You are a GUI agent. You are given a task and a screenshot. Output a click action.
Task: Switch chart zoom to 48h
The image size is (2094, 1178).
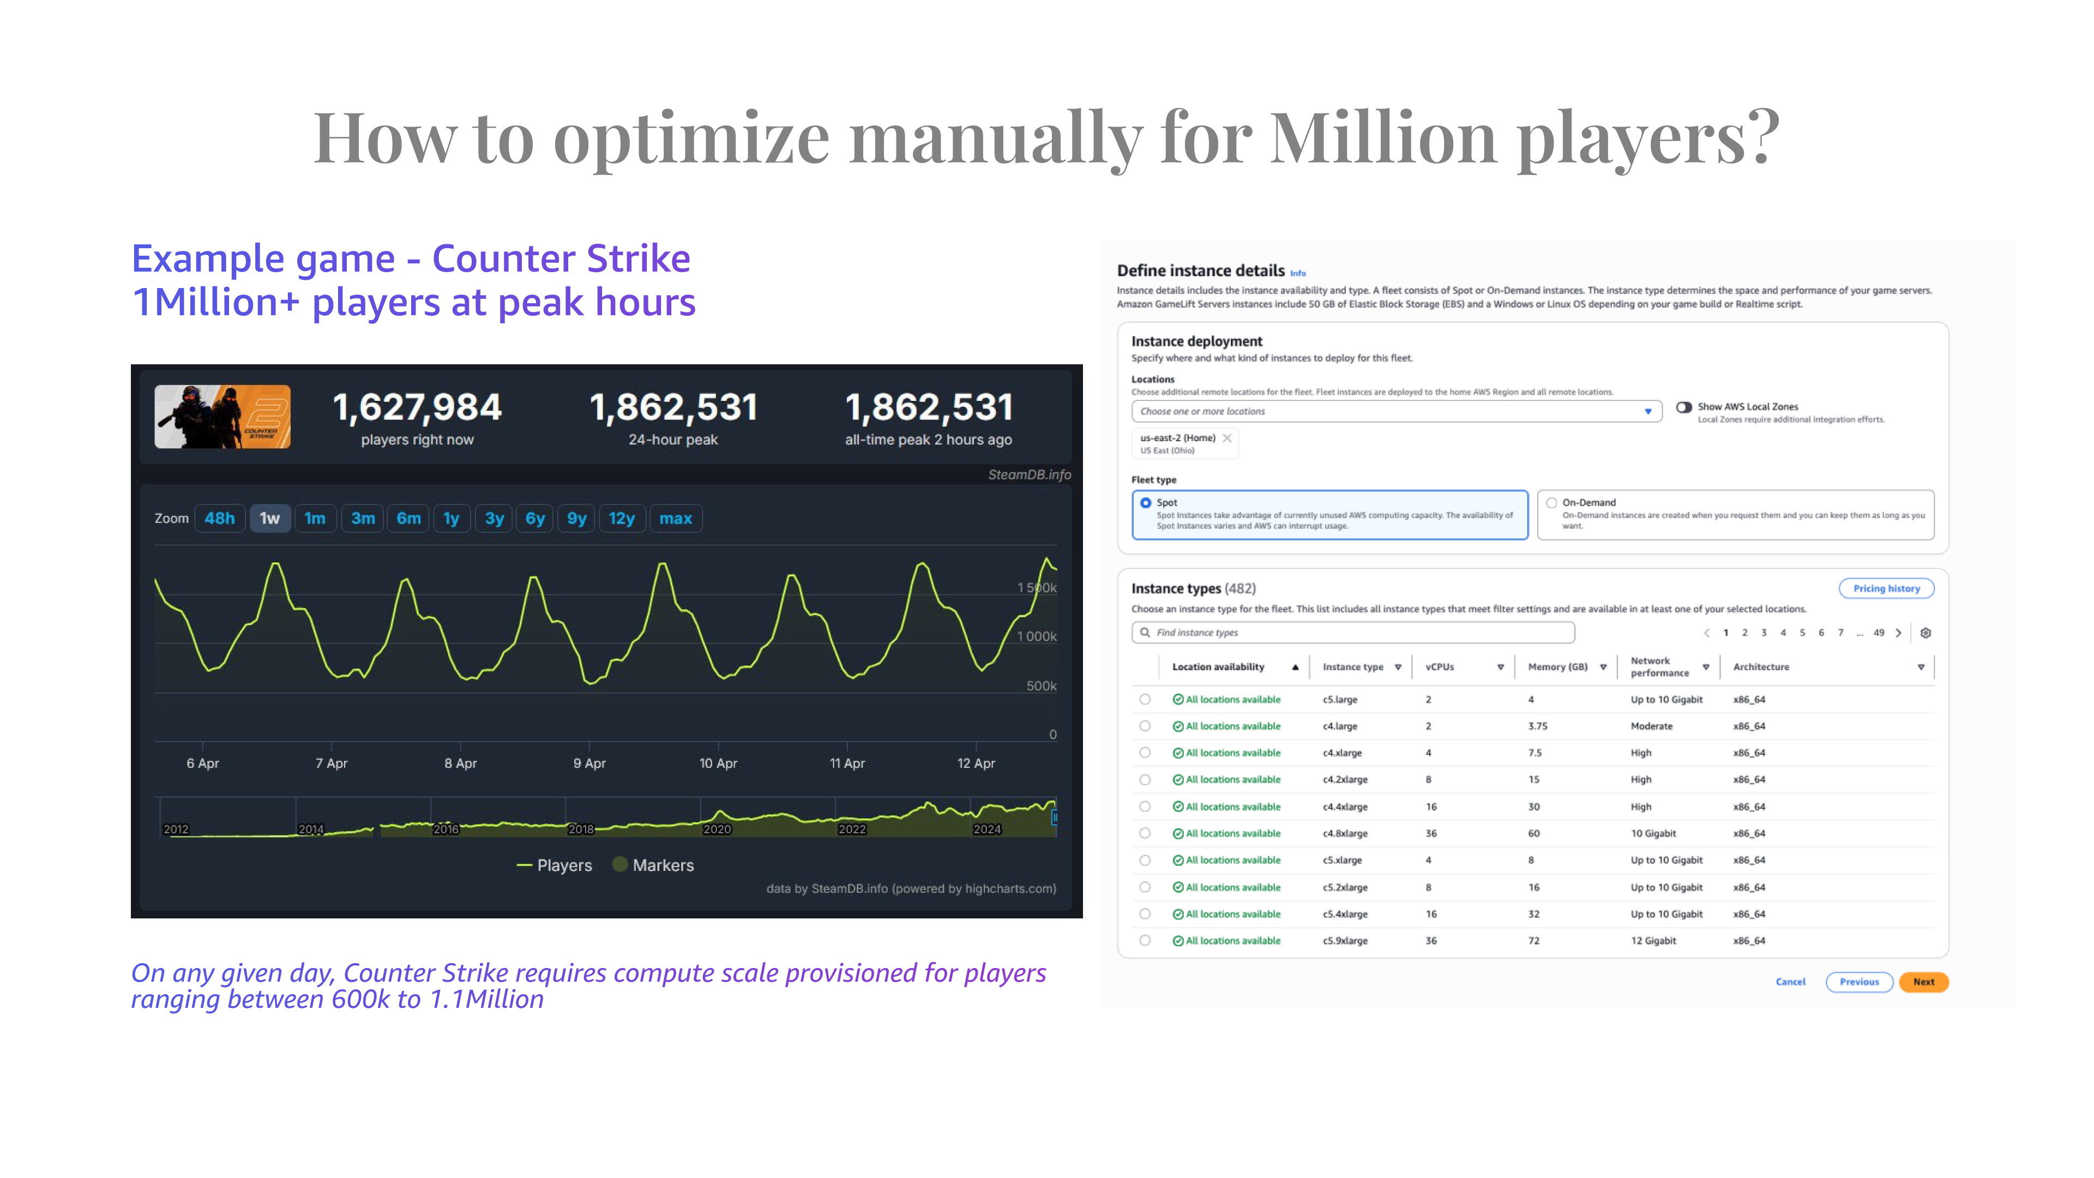(219, 519)
